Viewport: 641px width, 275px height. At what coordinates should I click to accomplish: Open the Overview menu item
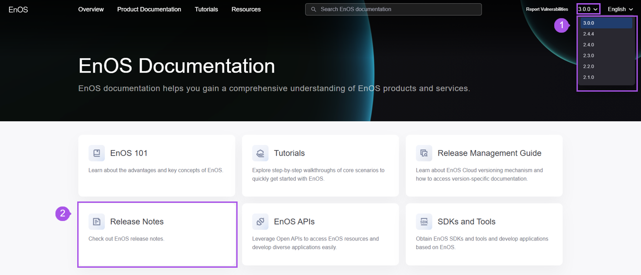click(x=91, y=9)
